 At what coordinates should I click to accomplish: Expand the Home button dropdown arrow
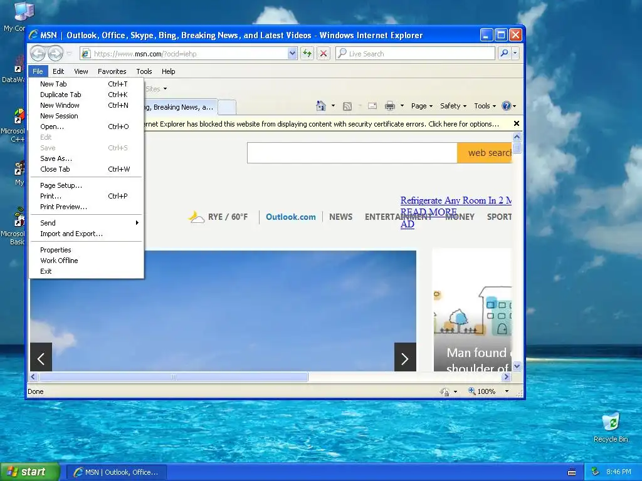pos(333,106)
